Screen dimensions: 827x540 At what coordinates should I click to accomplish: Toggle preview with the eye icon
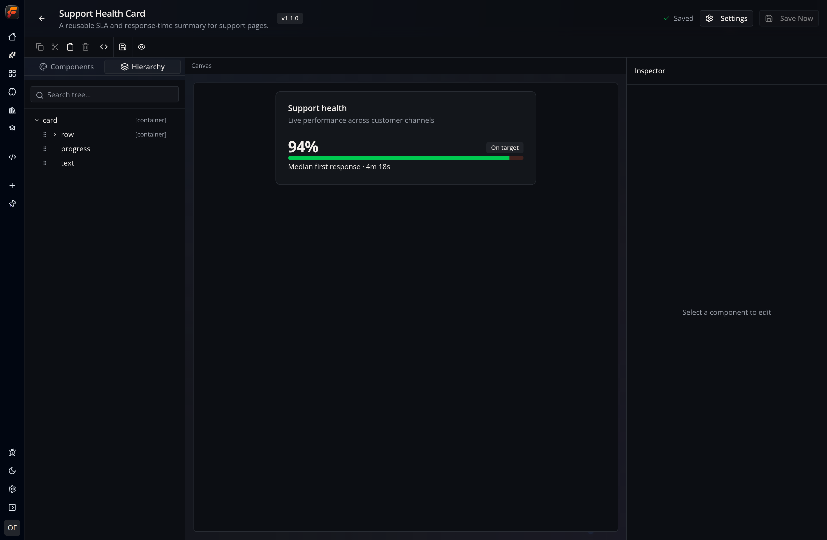[141, 47]
